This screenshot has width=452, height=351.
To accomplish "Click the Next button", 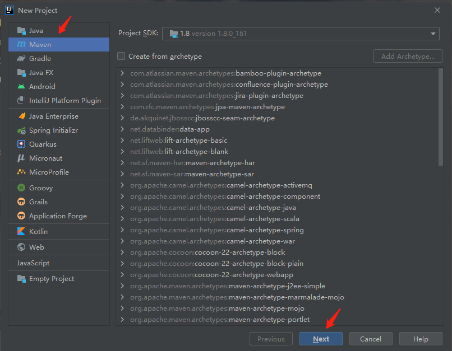I will tap(321, 339).
